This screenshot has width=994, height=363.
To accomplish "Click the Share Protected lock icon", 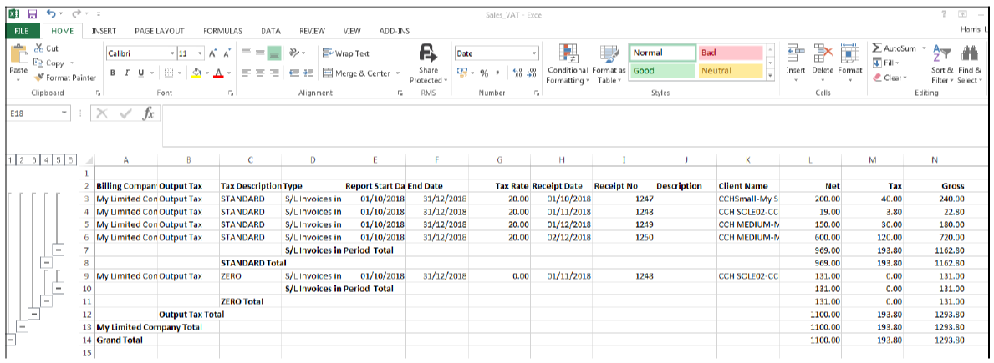I will [x=429, y=53].
